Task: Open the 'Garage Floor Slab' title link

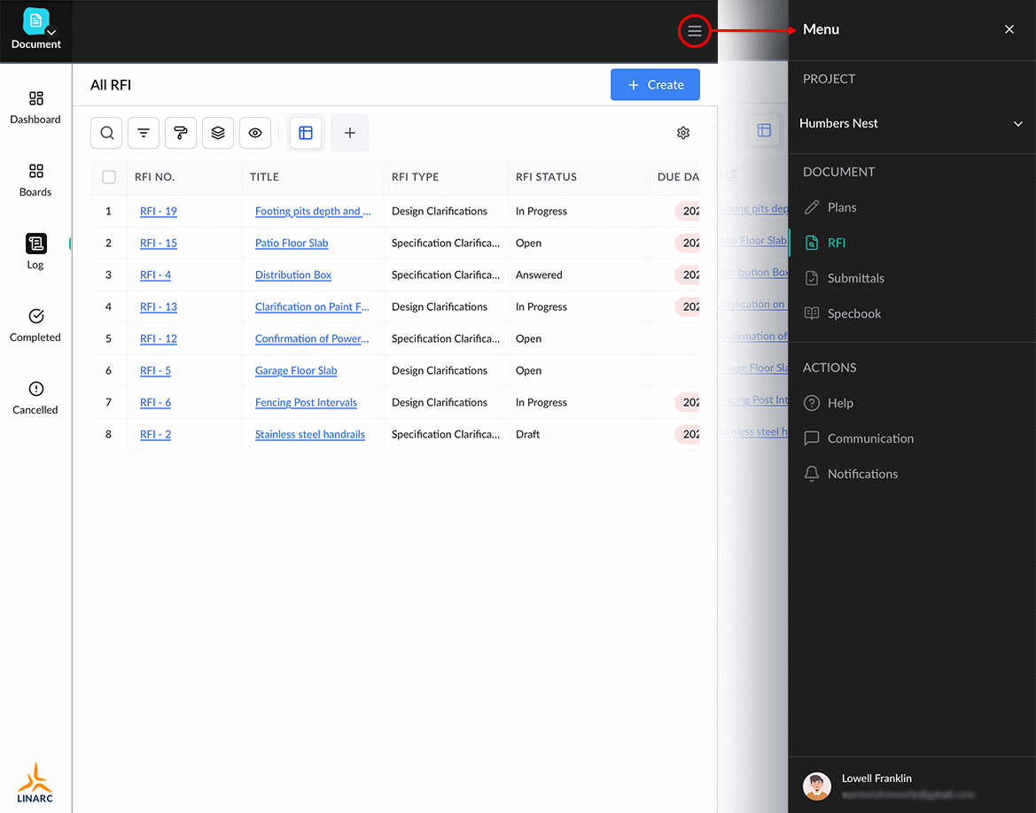Action: click(x=296, y=370)
